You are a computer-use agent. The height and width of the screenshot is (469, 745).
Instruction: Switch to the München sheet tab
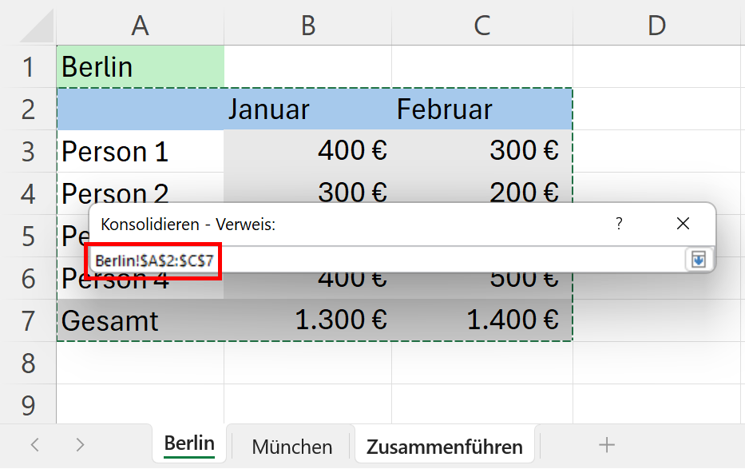[x=291, y=446]
